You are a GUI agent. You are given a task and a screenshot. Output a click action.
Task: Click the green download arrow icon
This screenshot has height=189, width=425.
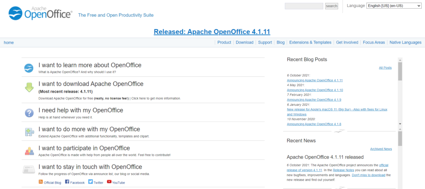(x=29, y=87)
